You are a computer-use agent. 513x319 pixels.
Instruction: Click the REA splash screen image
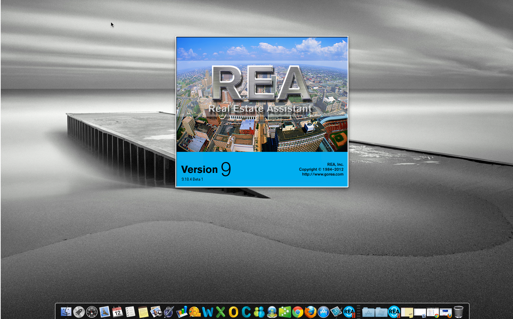(262, 102)
